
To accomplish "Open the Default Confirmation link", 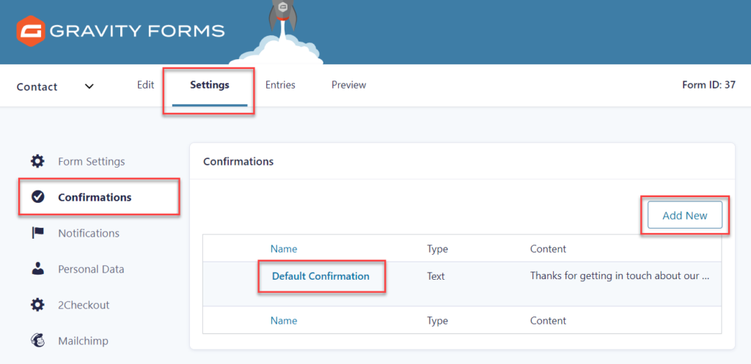I will click(320, 276).
